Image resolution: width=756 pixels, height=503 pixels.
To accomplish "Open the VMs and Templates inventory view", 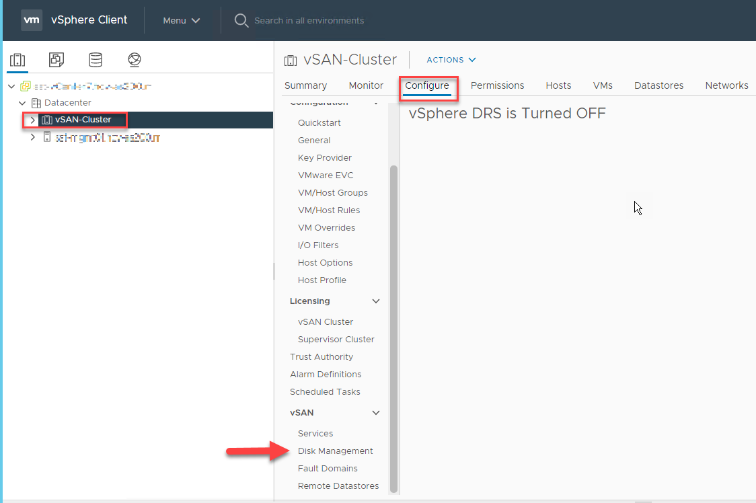I will (56, 60).
